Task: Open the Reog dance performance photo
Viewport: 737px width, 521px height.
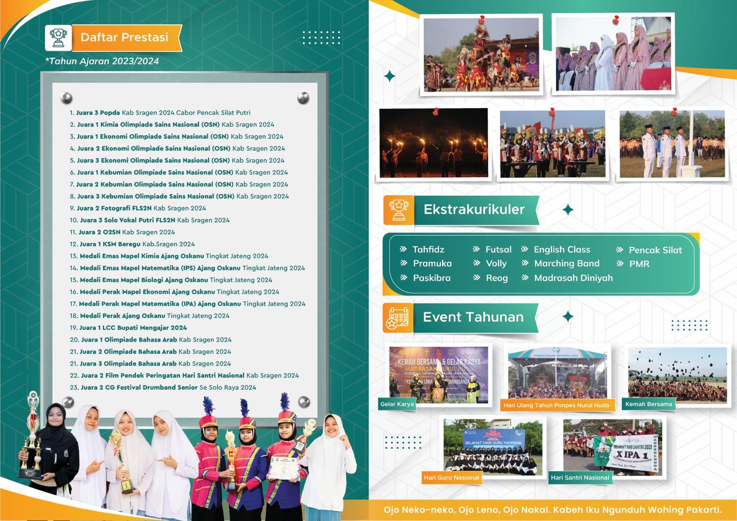Action: [481, 54]
